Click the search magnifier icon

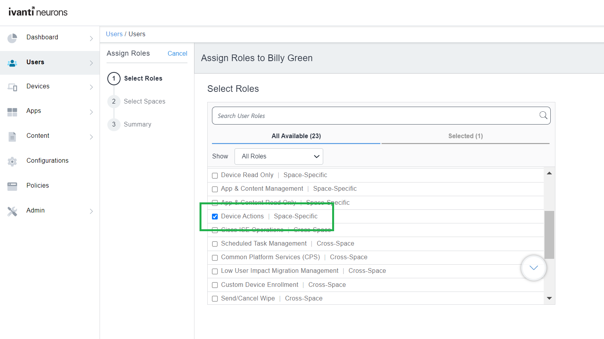(543, 115)
